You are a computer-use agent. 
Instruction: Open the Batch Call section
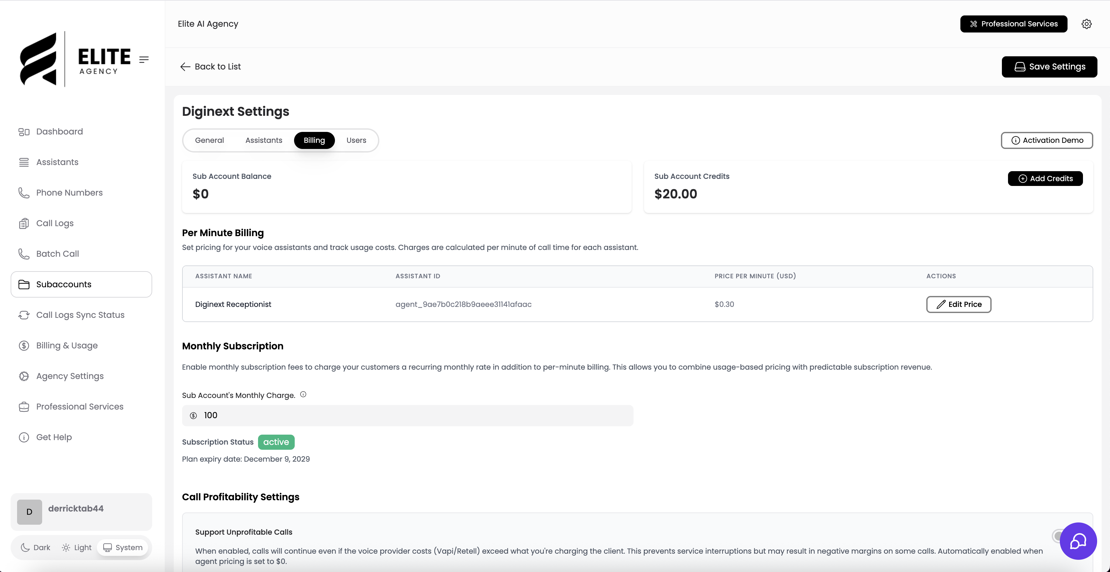click(57, 254)
